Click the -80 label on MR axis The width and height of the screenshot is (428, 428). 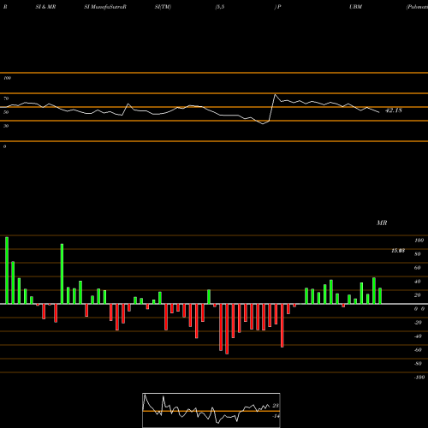[418, 364]
